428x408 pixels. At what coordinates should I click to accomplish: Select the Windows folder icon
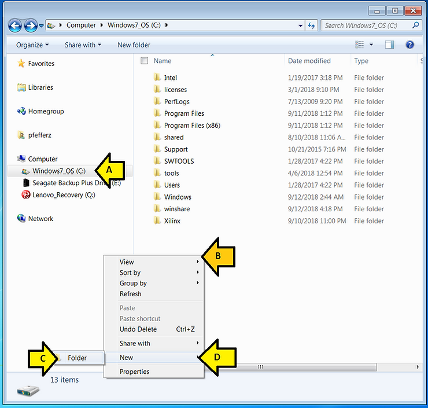pos(157,197)
